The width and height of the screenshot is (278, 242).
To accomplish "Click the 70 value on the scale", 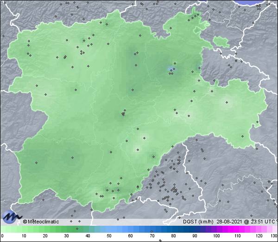I will click(152, 236).
